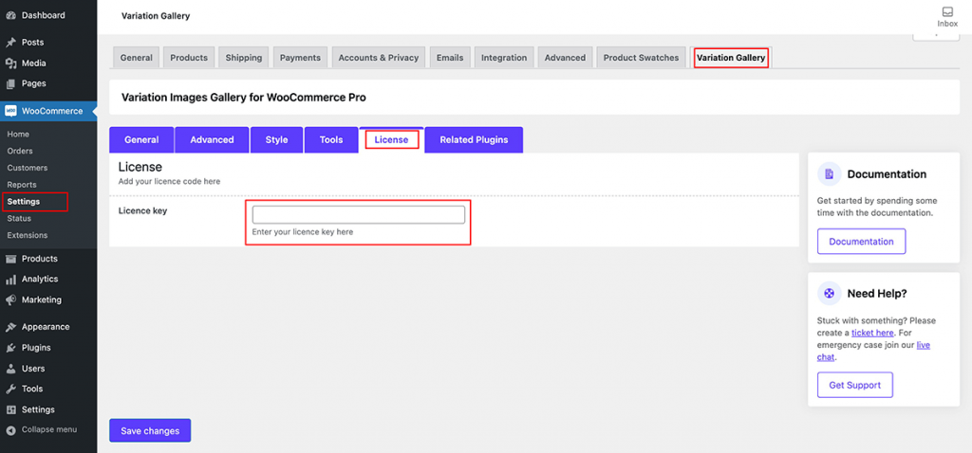Select the License sub-tab
Viewport: 972px width, 453px height.
[x=391, y=140]
